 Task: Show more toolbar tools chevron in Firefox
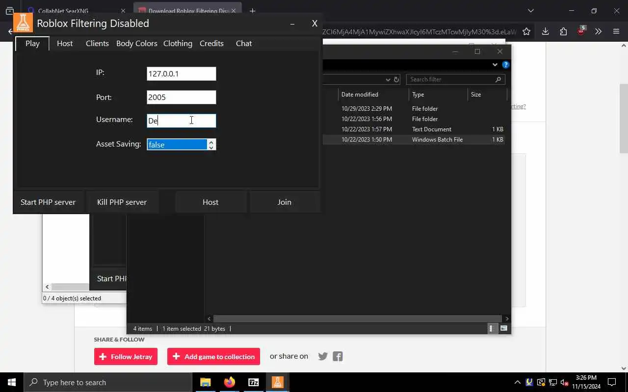tap(598, 31)
